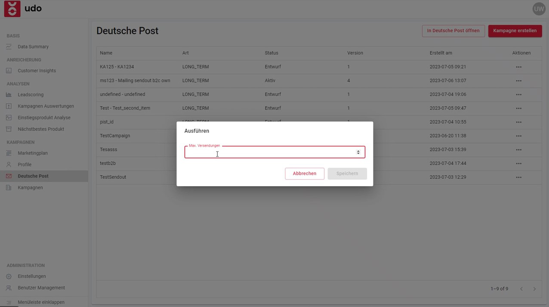Cancel the dialog with Abbrechen

pyautogui.click(x=305, y=173)
